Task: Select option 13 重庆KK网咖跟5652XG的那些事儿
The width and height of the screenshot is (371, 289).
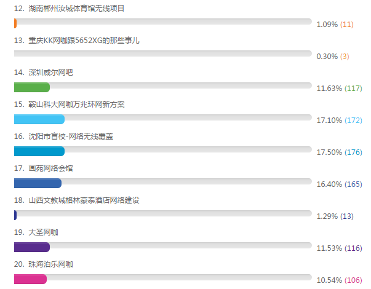Action: [x=77, y=41]
